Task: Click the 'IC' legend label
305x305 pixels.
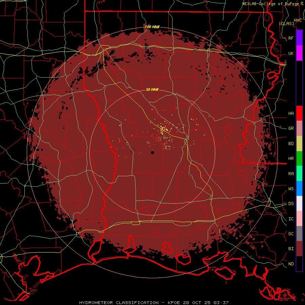Action: click(x=291, y=219)
